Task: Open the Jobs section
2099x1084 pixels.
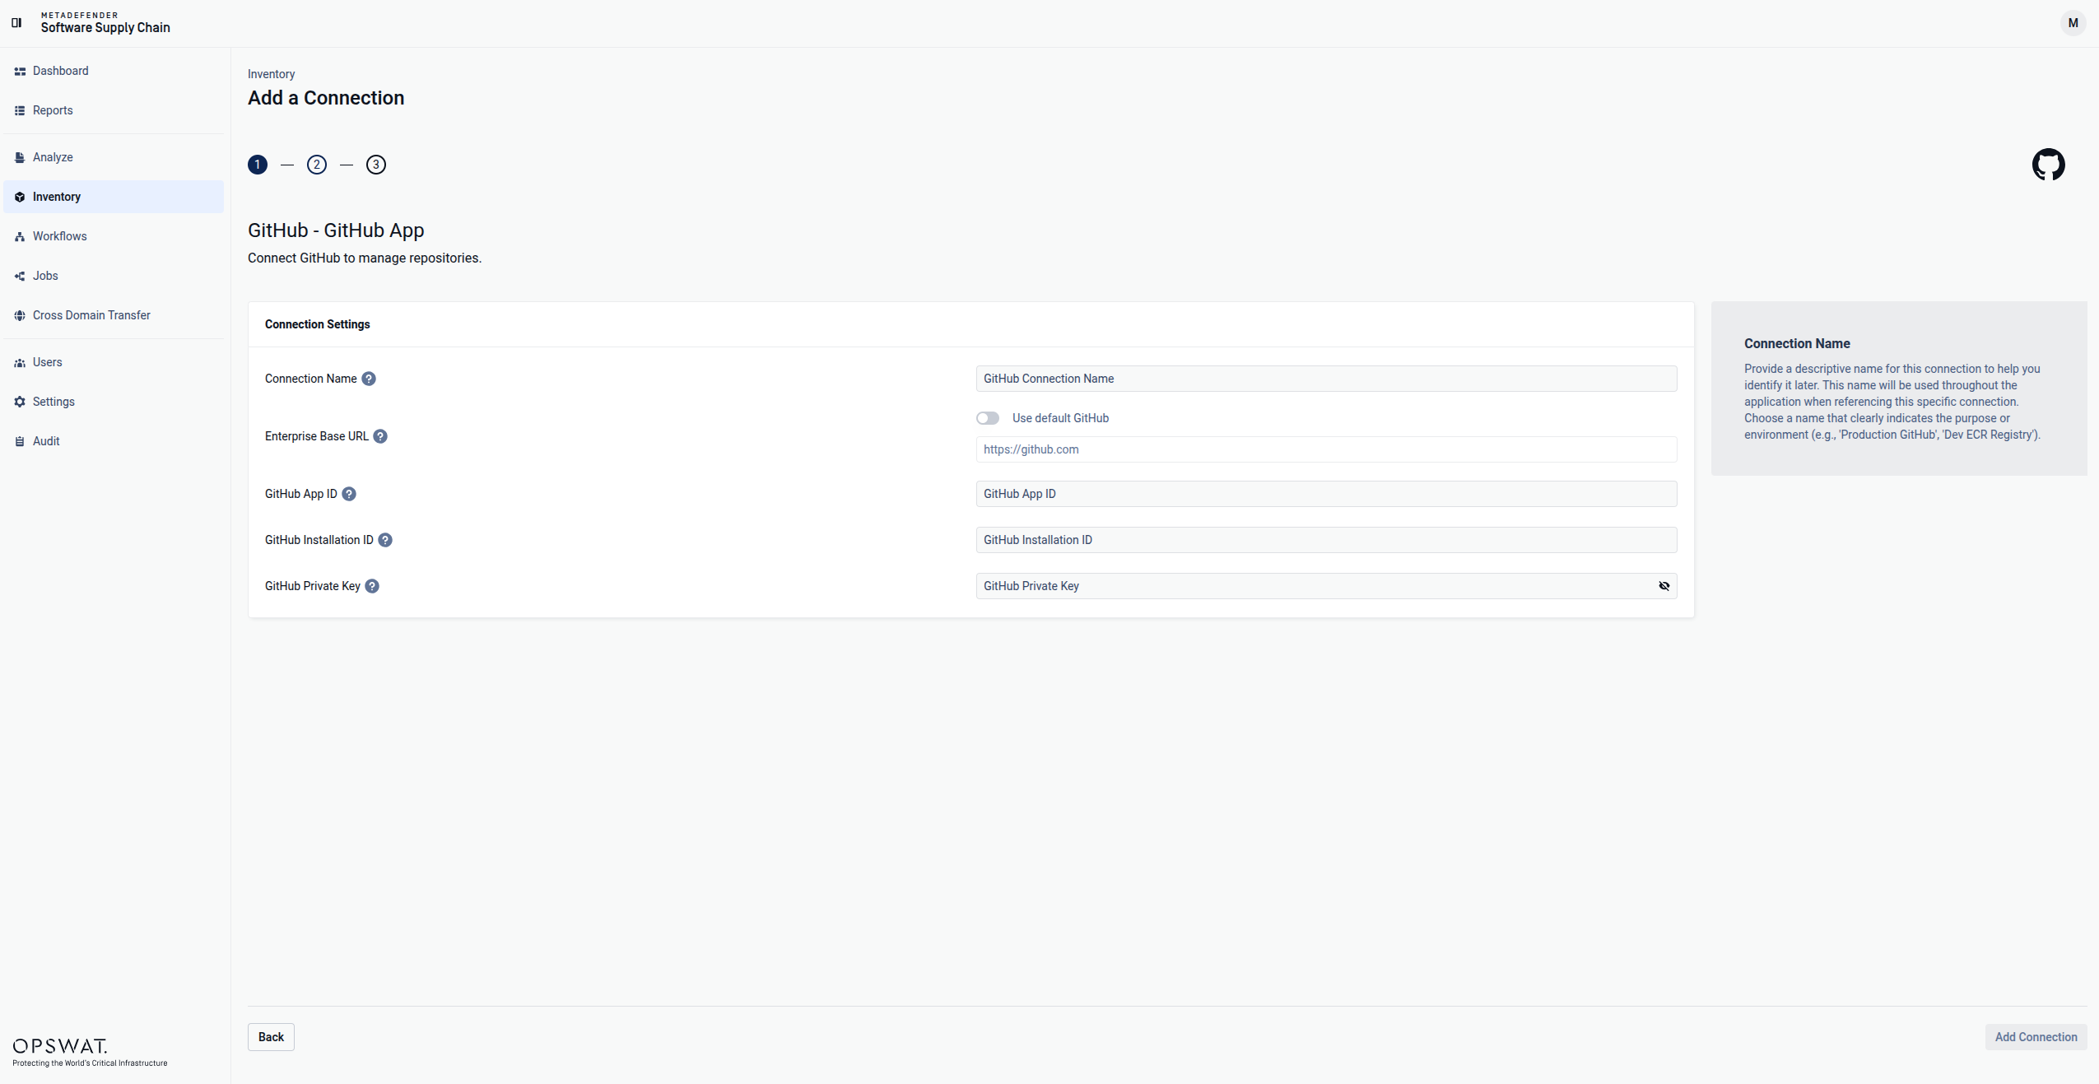Action: tap(114, 276)
